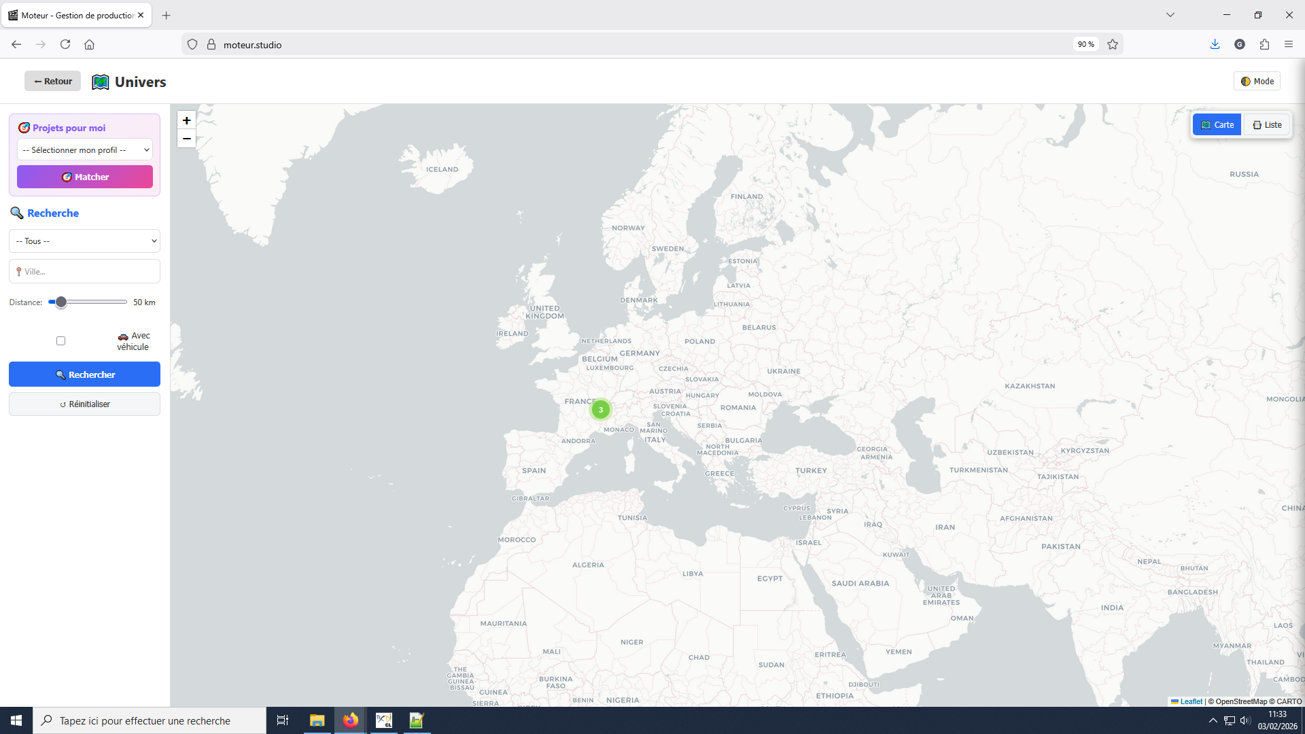
Task: Open the Tous category dropdown
Action: pos(84,241)
